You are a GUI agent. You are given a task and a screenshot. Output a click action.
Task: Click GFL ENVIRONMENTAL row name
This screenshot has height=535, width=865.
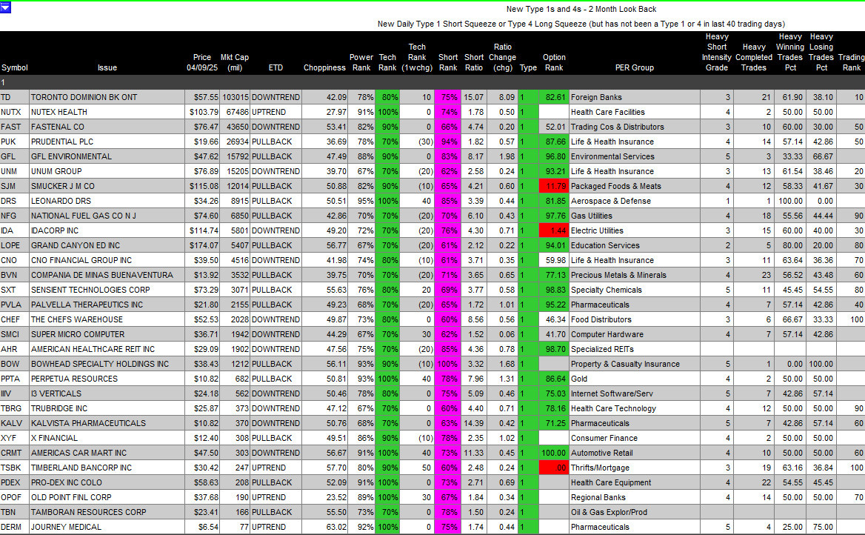(x=71, y=157)
